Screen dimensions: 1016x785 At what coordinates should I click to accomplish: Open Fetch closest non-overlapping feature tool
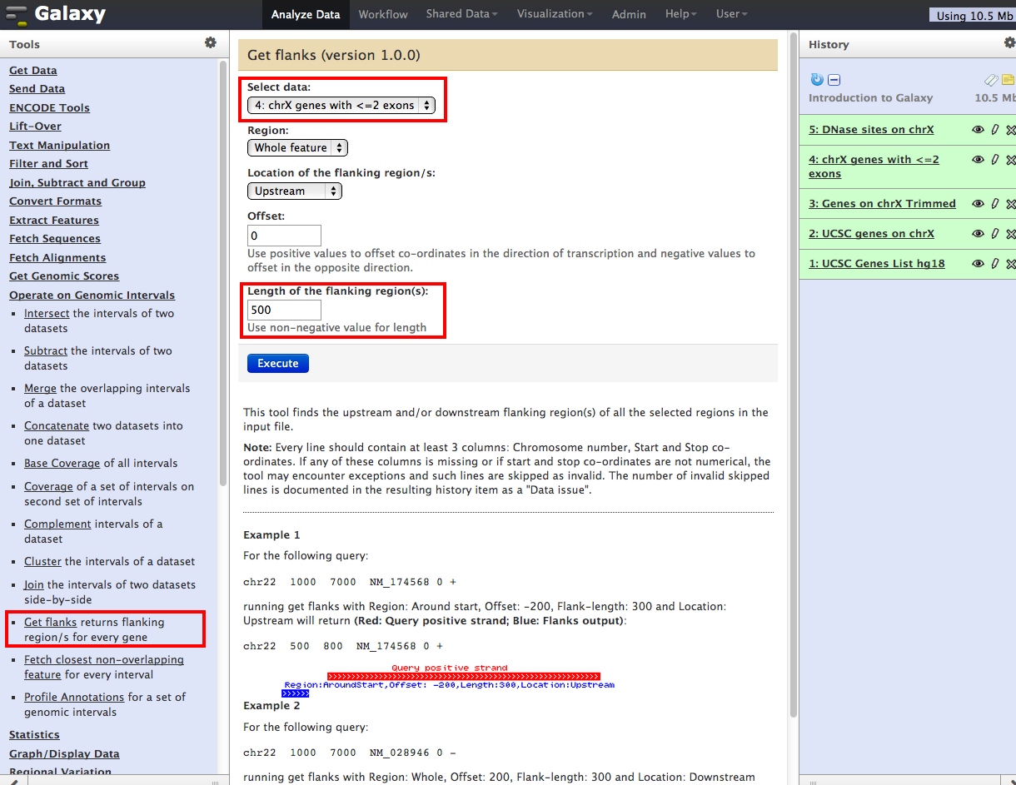click(x=104, y=668)
